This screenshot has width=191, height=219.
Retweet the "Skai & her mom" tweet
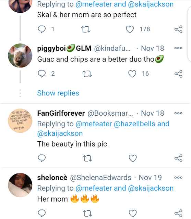tap(86, 29)
